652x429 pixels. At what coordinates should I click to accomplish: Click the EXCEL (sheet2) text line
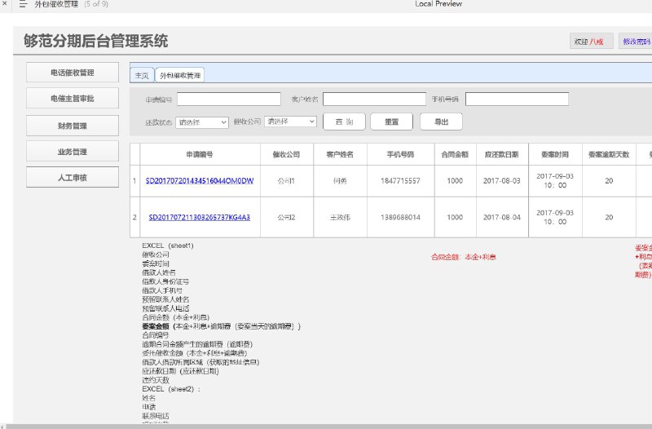(x=171, y=389)
